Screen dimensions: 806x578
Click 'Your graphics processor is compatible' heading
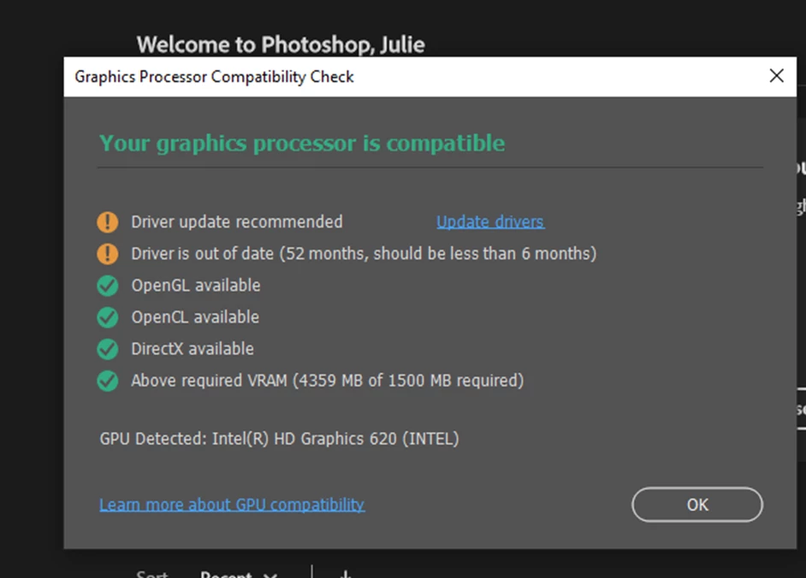[302, 144]
